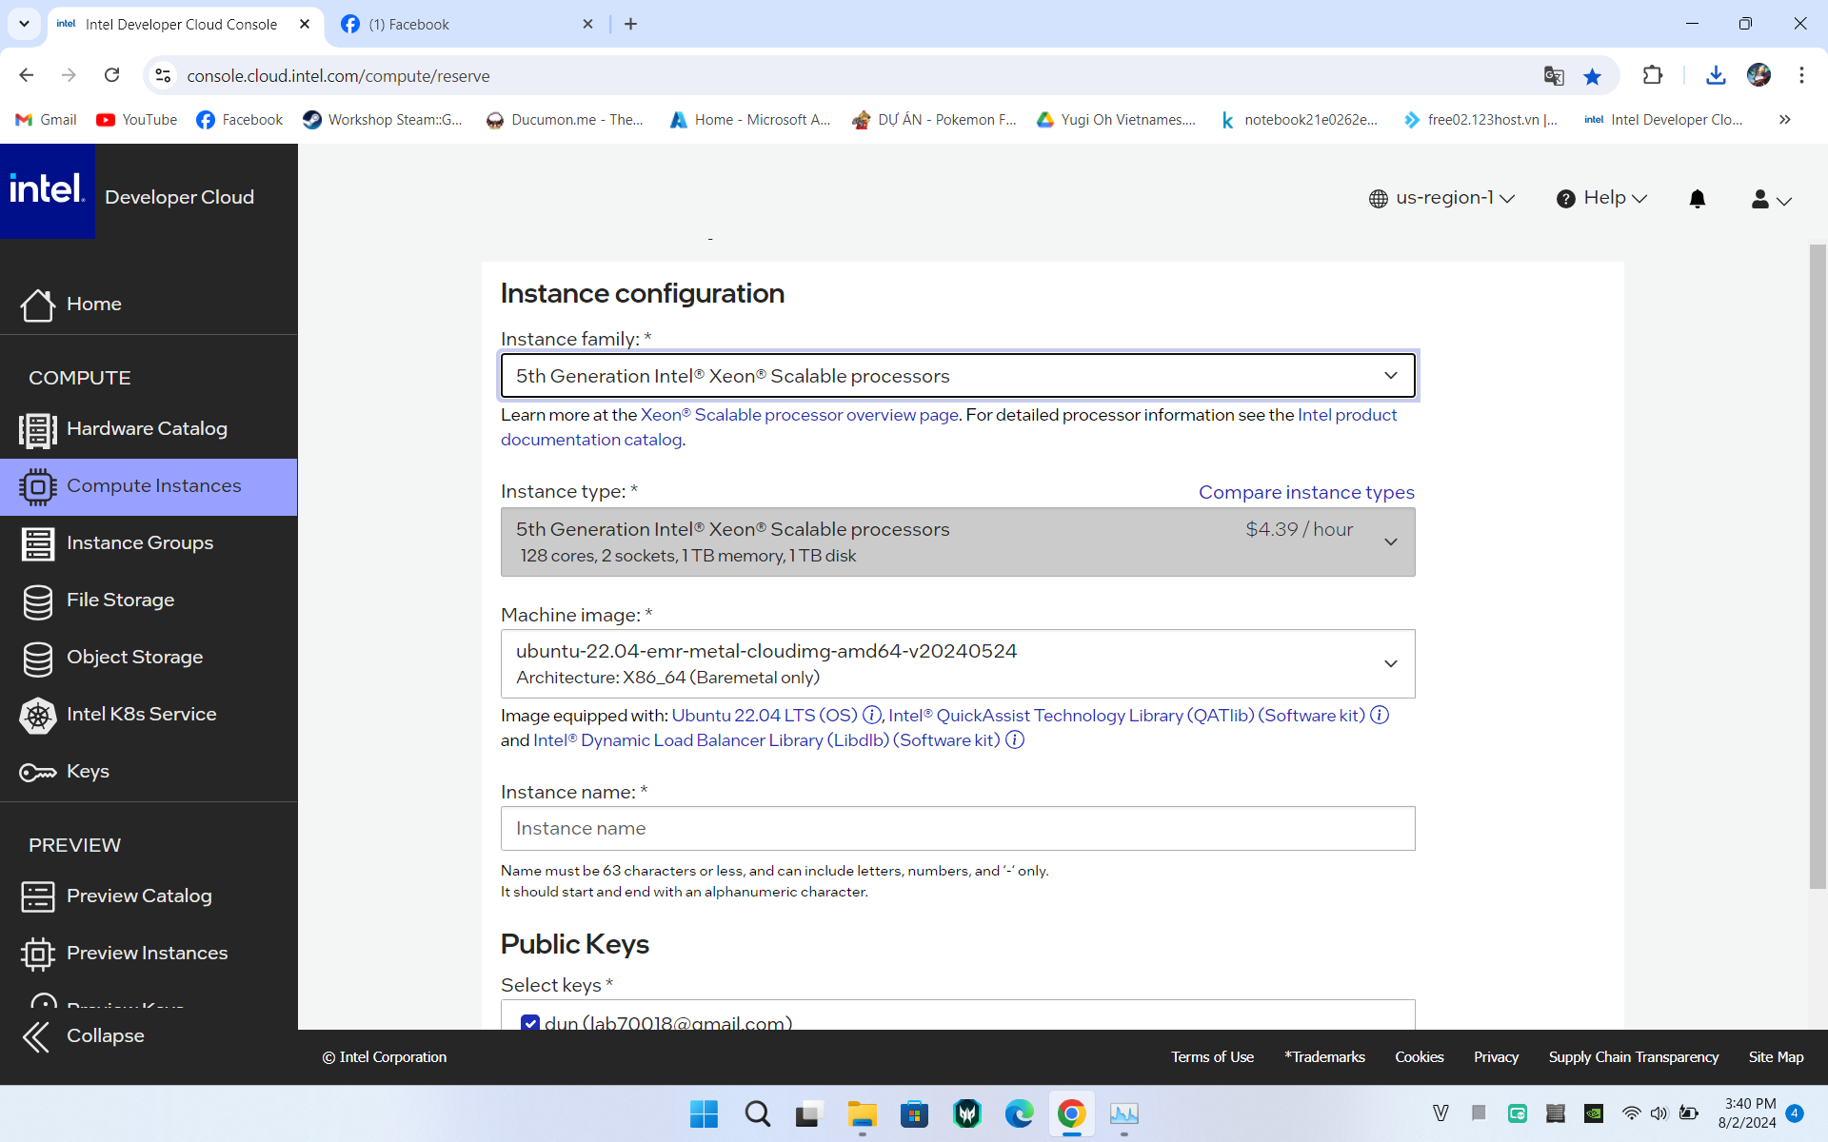Open Xeon Scalable processor overview page link
This screenshot has width=1828, height=1142.
coord(800,415)
